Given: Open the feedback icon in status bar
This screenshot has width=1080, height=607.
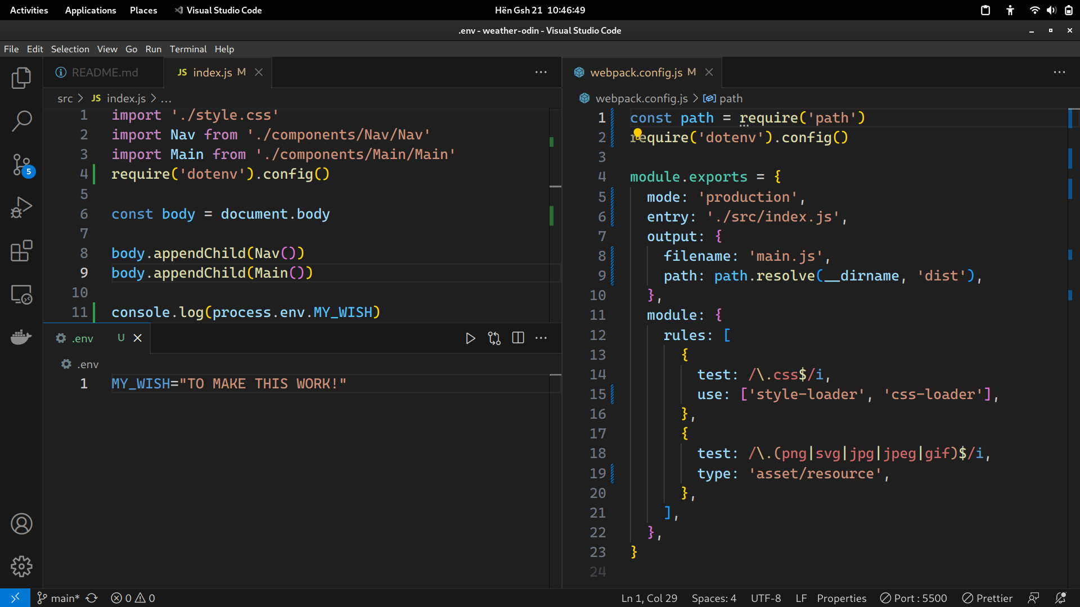Looking at the screenshot, I should [x=1033, y=598].
